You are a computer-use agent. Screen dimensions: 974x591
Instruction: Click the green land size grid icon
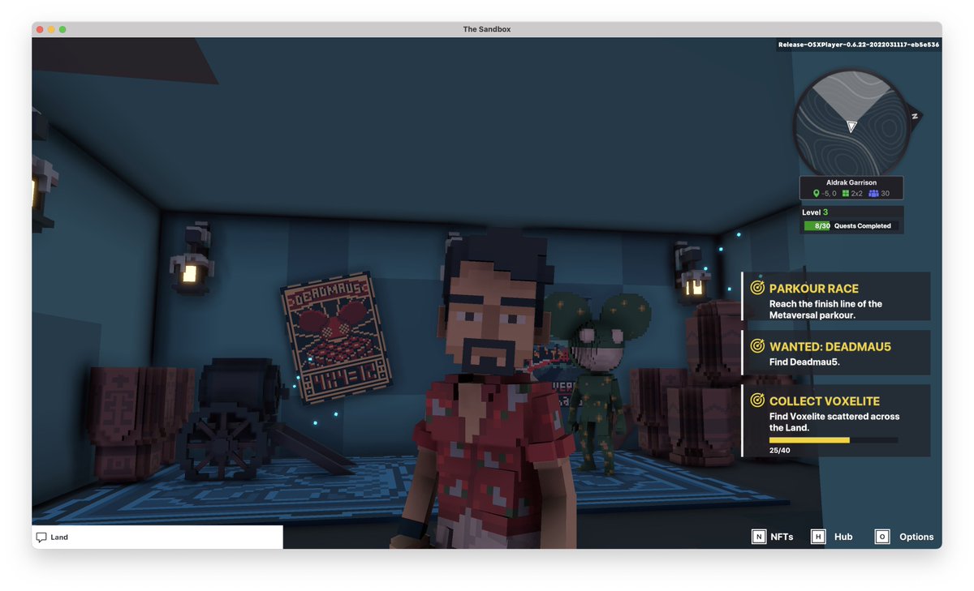846,194
